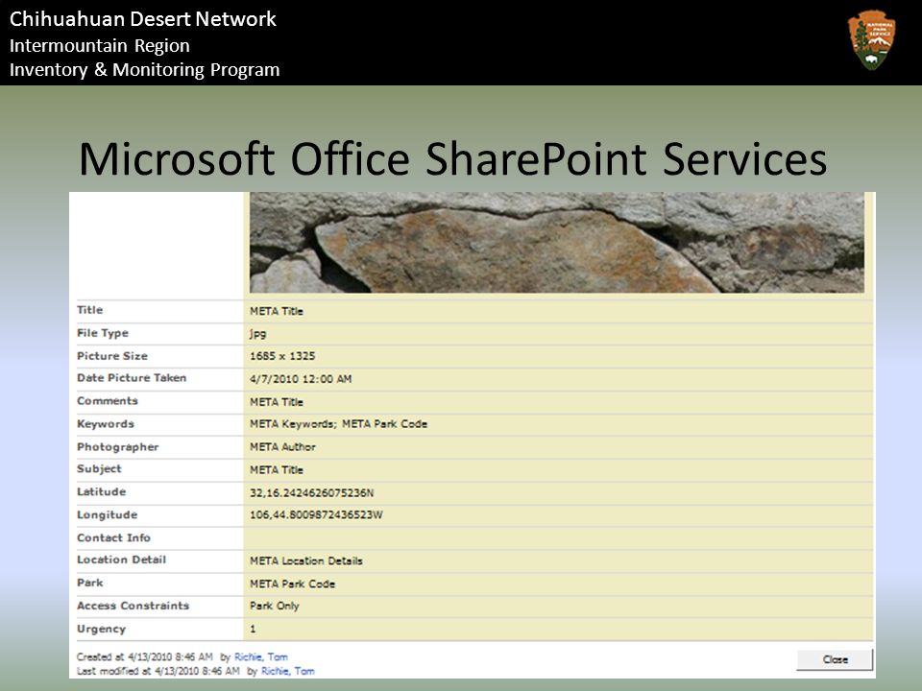Select the Latitude coordinate value
The height and width of the screenshot is (691, 922).
311,492
